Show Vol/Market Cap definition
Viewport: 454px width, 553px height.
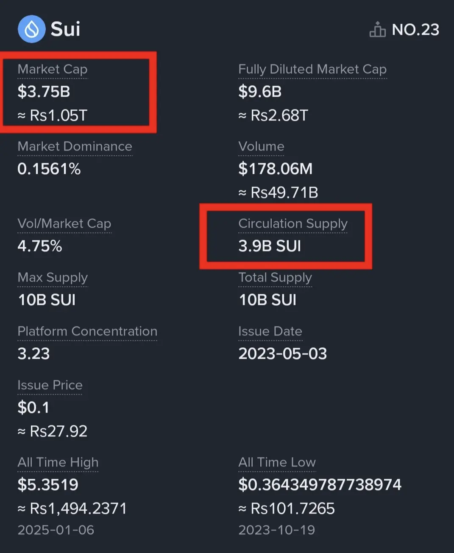click(x=64, y=223)
